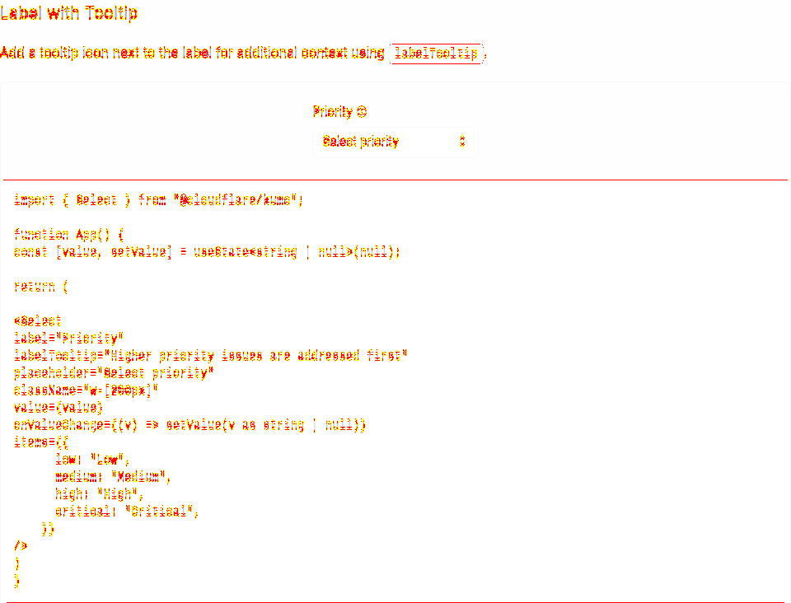Click the <Select opening tag line

click(38, 320)
